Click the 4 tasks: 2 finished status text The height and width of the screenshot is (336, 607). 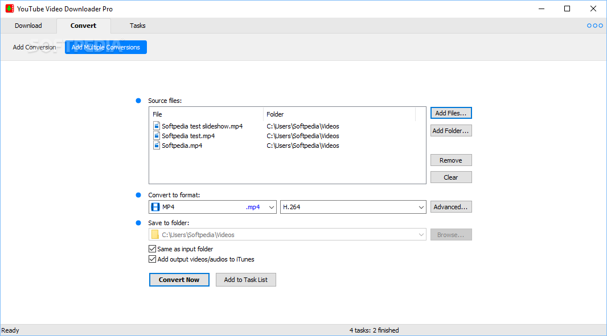pos(374,330)
